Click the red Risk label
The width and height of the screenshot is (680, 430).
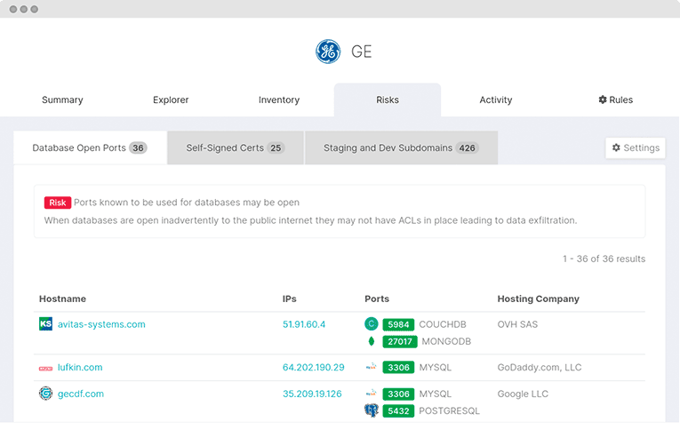pyautogui.click(x=57, y=203)
